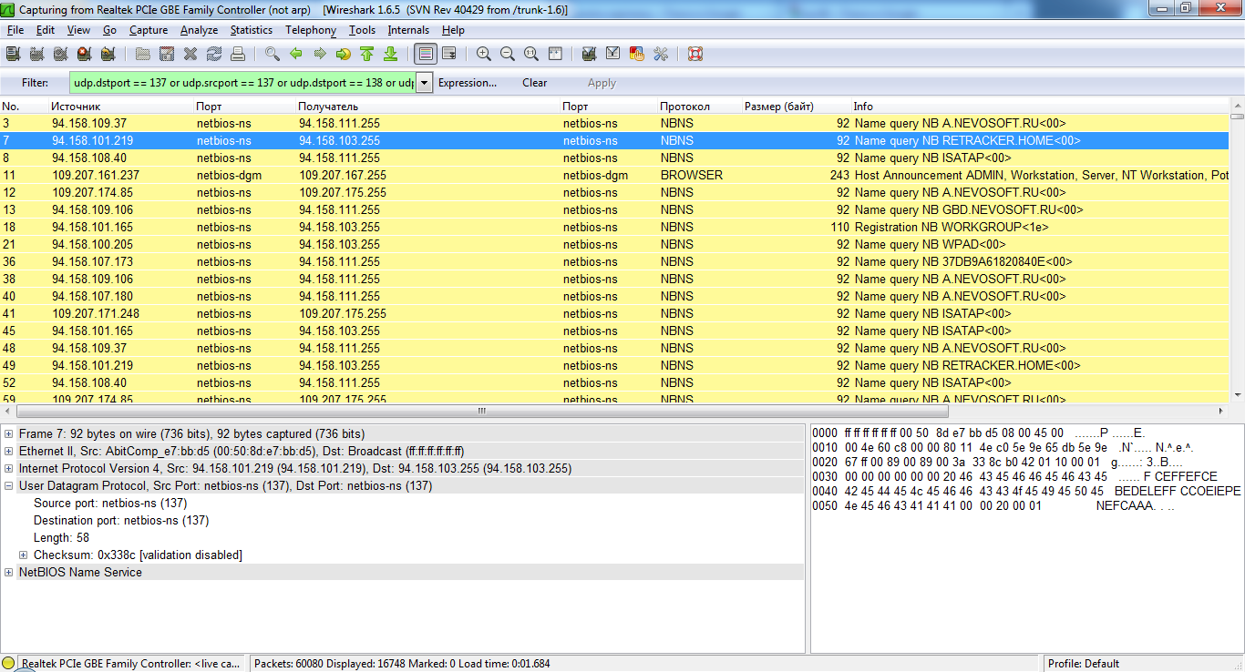Screen dimensions: 1245x672
Task: Select the Registration NB WORKGROUP<1e> packet
Action: (x=614, y=228)
